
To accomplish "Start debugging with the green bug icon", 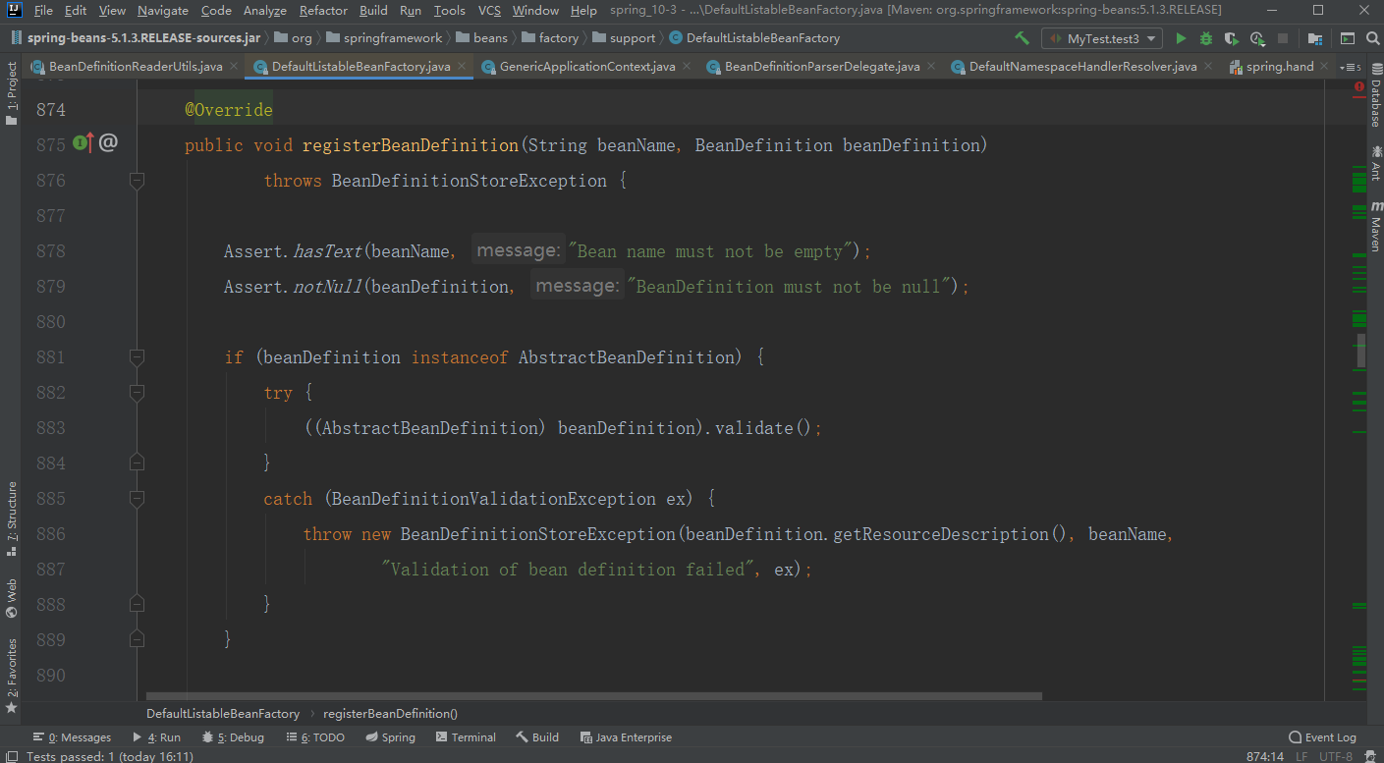I will pyautogui.click(x=1206, y=38).
